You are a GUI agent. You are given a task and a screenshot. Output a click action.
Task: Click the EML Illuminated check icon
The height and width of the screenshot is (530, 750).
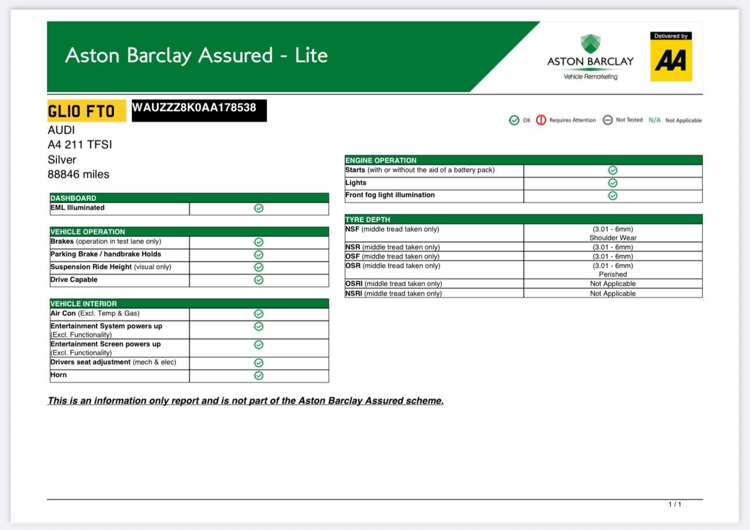pos(259,208)
